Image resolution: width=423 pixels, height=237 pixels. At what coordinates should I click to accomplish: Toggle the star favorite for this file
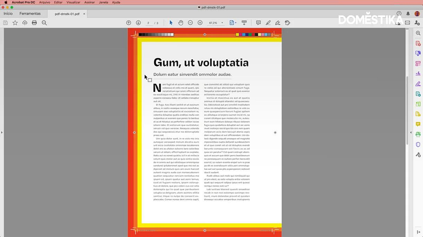pyautogui.click(x=15, y=23)
